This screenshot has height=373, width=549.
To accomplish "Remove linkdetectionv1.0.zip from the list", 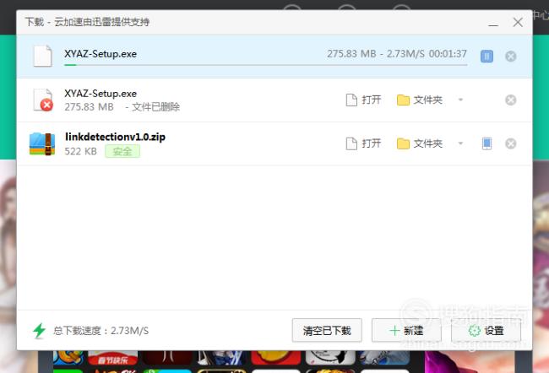I will click(511, 143).
